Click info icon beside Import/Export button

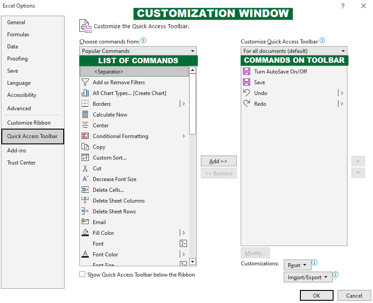[x=335, y=274]
